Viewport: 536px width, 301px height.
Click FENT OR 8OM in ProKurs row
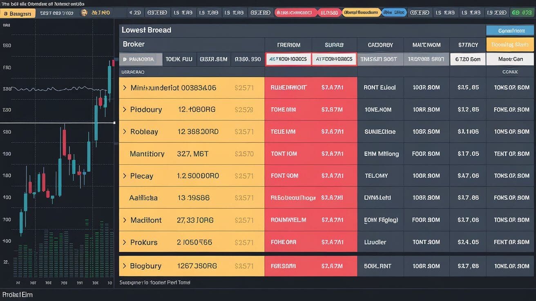(x=511, y=242)
